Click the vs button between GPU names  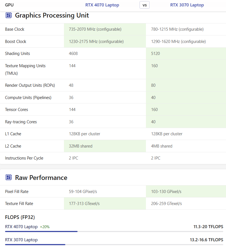click(x=145, y=5)
